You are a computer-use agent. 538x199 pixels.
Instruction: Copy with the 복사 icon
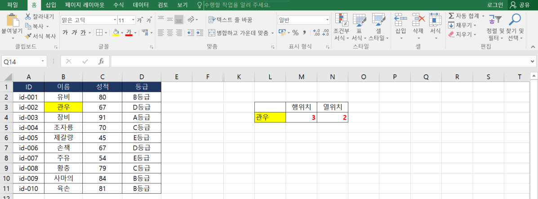tap(28, 26)
